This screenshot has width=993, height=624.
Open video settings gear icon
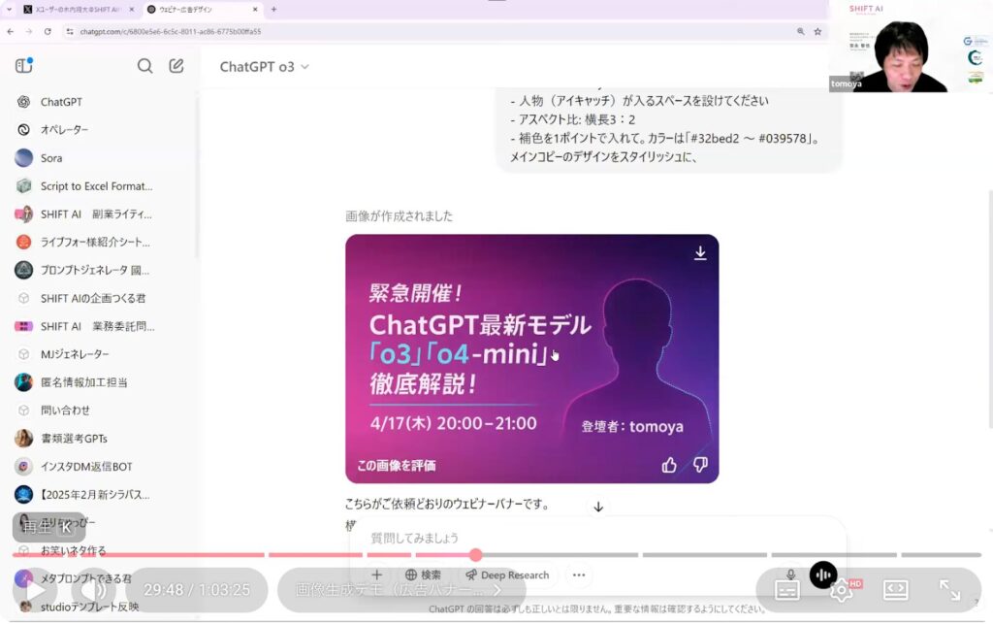[x=841, y=589]
